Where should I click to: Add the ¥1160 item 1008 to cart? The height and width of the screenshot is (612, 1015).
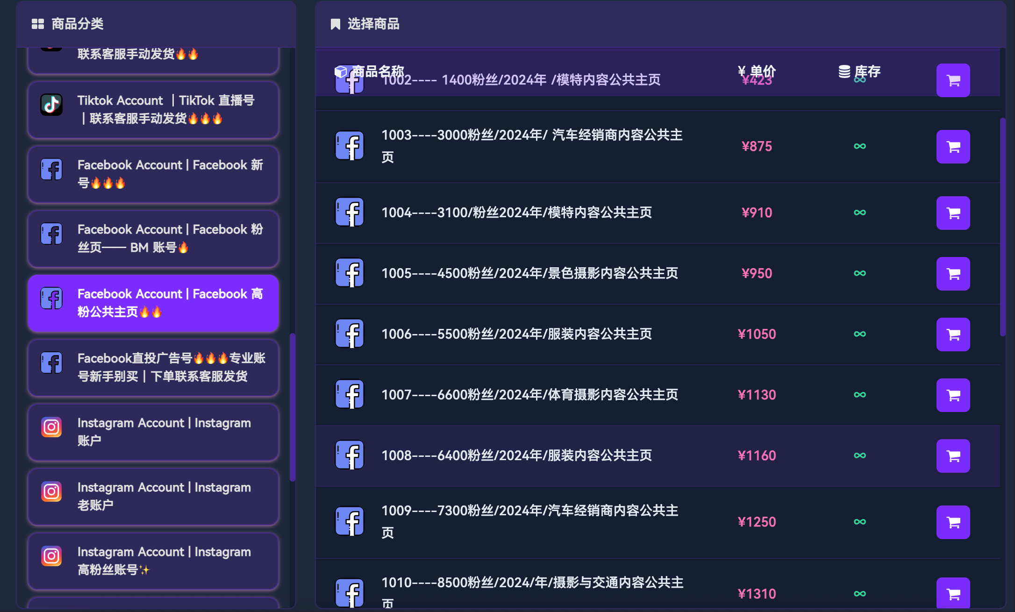tap(953, 456)
